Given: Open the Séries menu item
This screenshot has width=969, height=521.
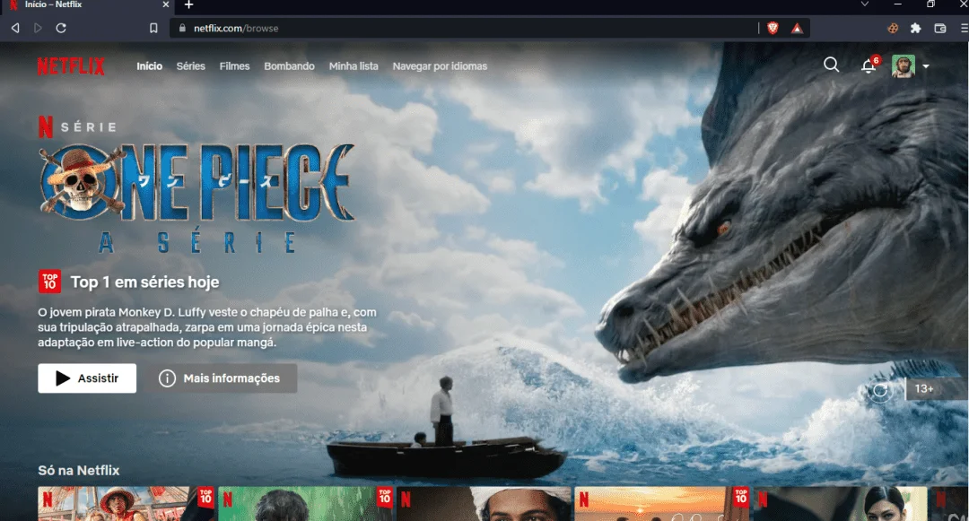Looking at the screenshot, I should coord(190,66).
